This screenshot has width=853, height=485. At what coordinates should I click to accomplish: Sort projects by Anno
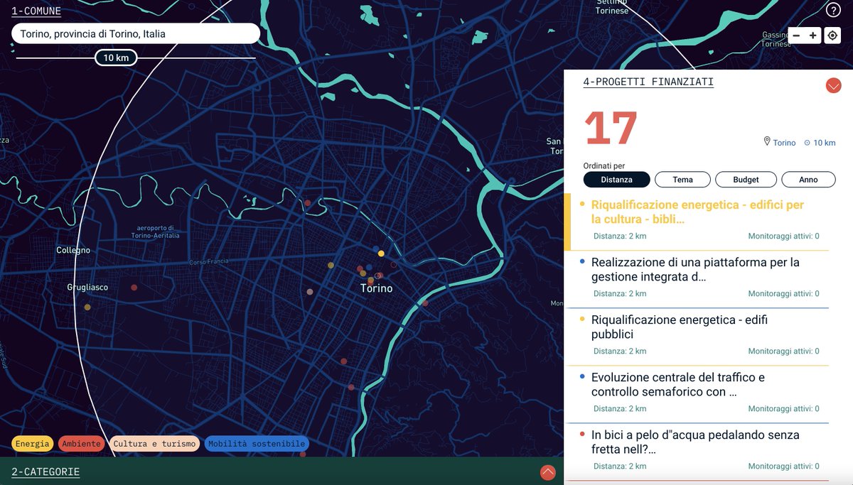[808, 180]
